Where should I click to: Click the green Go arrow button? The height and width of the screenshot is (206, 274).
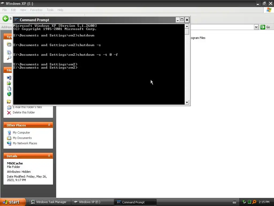263,27
